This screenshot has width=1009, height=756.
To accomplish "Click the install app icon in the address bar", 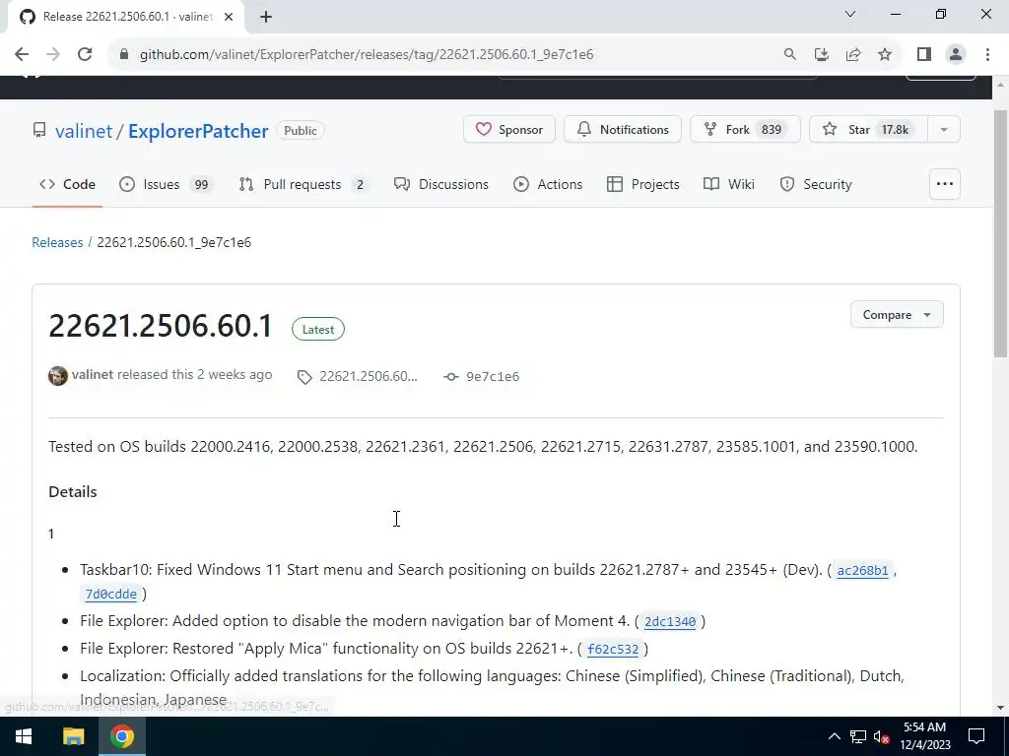I will pyautogui.click(x=821, y=55).
